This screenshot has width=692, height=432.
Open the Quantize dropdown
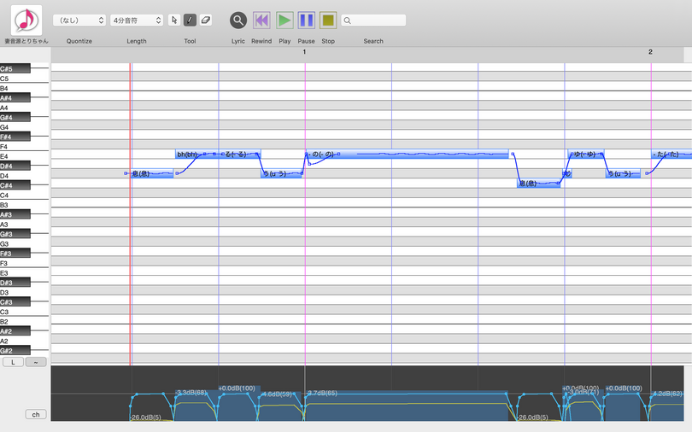(79, 20)
